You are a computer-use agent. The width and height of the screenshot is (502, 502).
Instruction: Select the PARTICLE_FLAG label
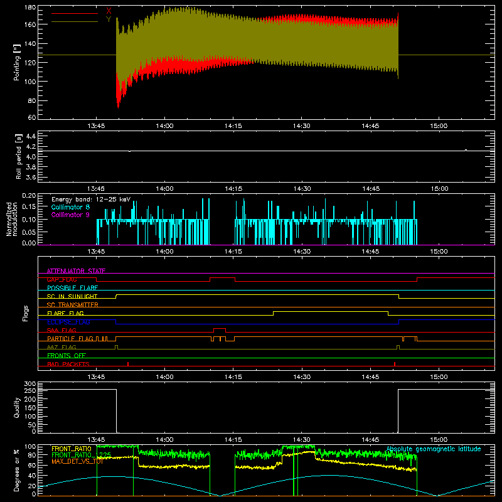pyautogui.click(x=70, y=339)
